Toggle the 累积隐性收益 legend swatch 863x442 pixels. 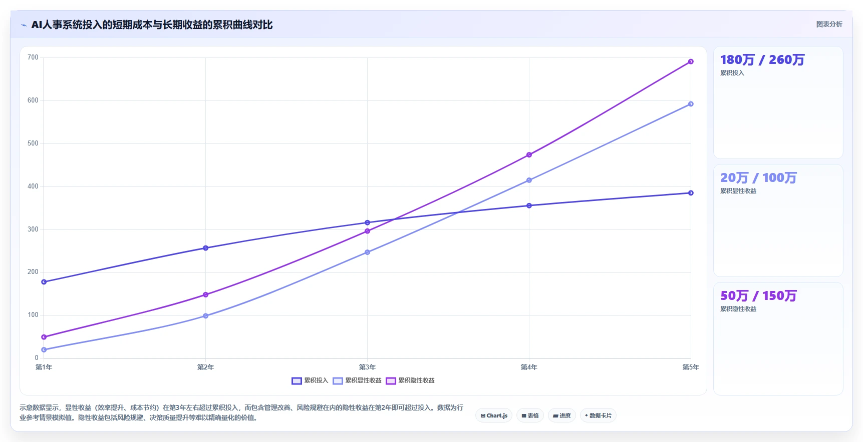point(391,381)
